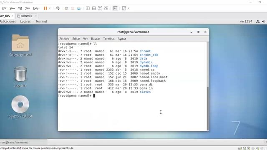The image size is (267, 150).
Task: Open the Snapshot Manager icon
Action: point(79,8)
